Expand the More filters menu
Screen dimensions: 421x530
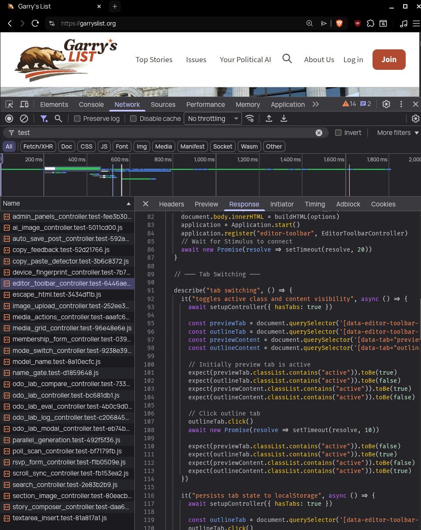(398, 133)
